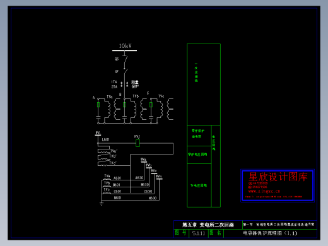Click the 2TA current transformer label
This screenshot has width=328, height=246.
pyautogui.click(x=114, y=86)
